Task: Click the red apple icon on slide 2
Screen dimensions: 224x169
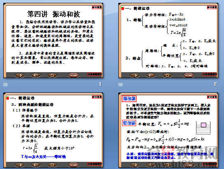Action: click(x=123, y=8)
